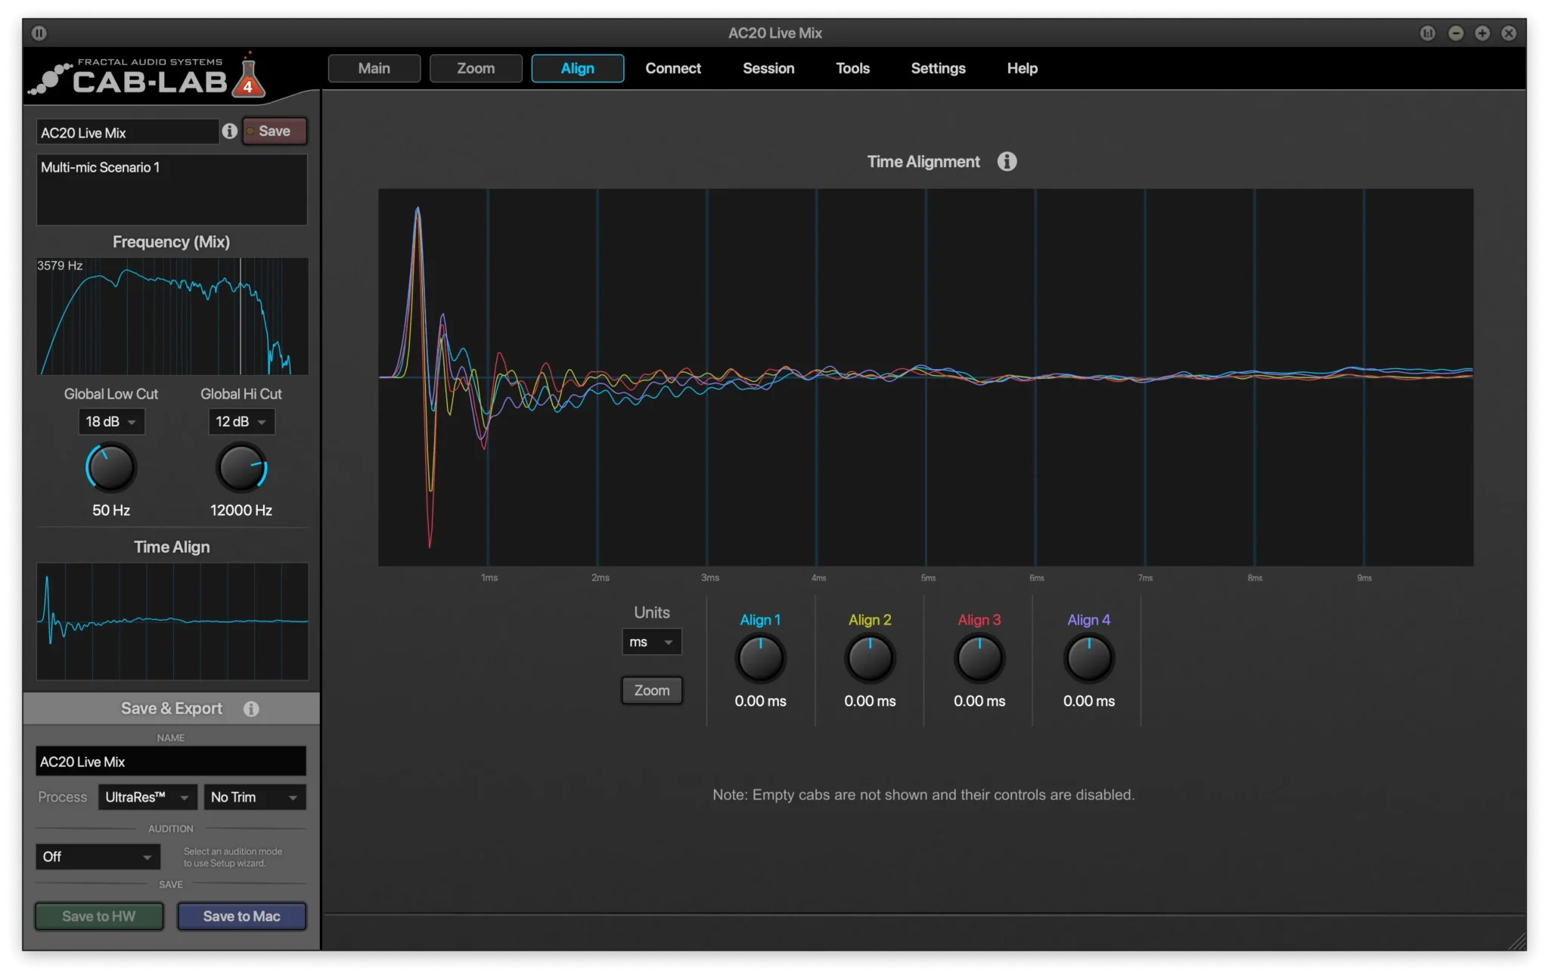
Task: Open the Units ms dropdown
Action: [651, 642]
